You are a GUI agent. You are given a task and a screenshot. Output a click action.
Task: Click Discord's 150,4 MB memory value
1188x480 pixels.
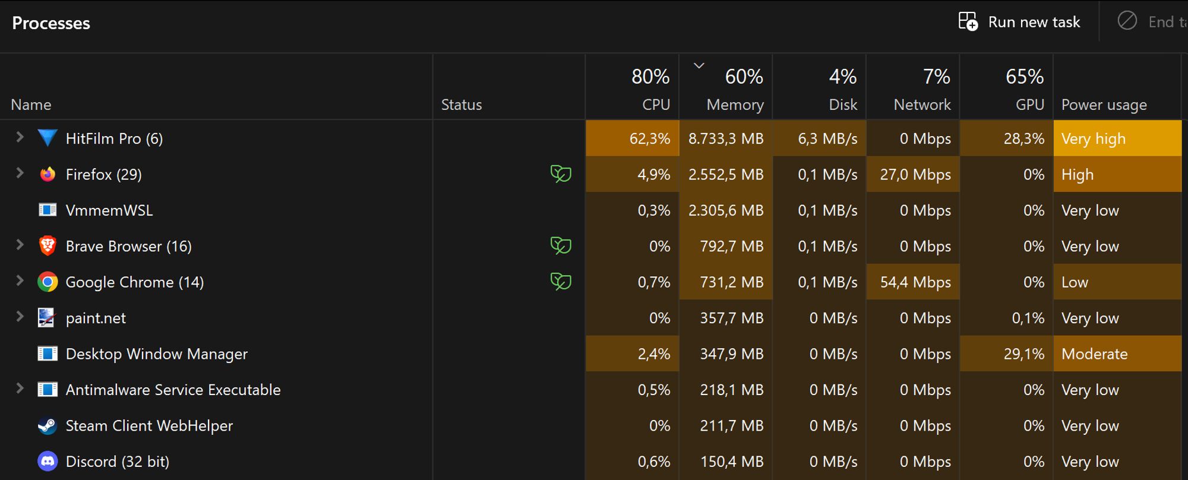coord(731,462)
